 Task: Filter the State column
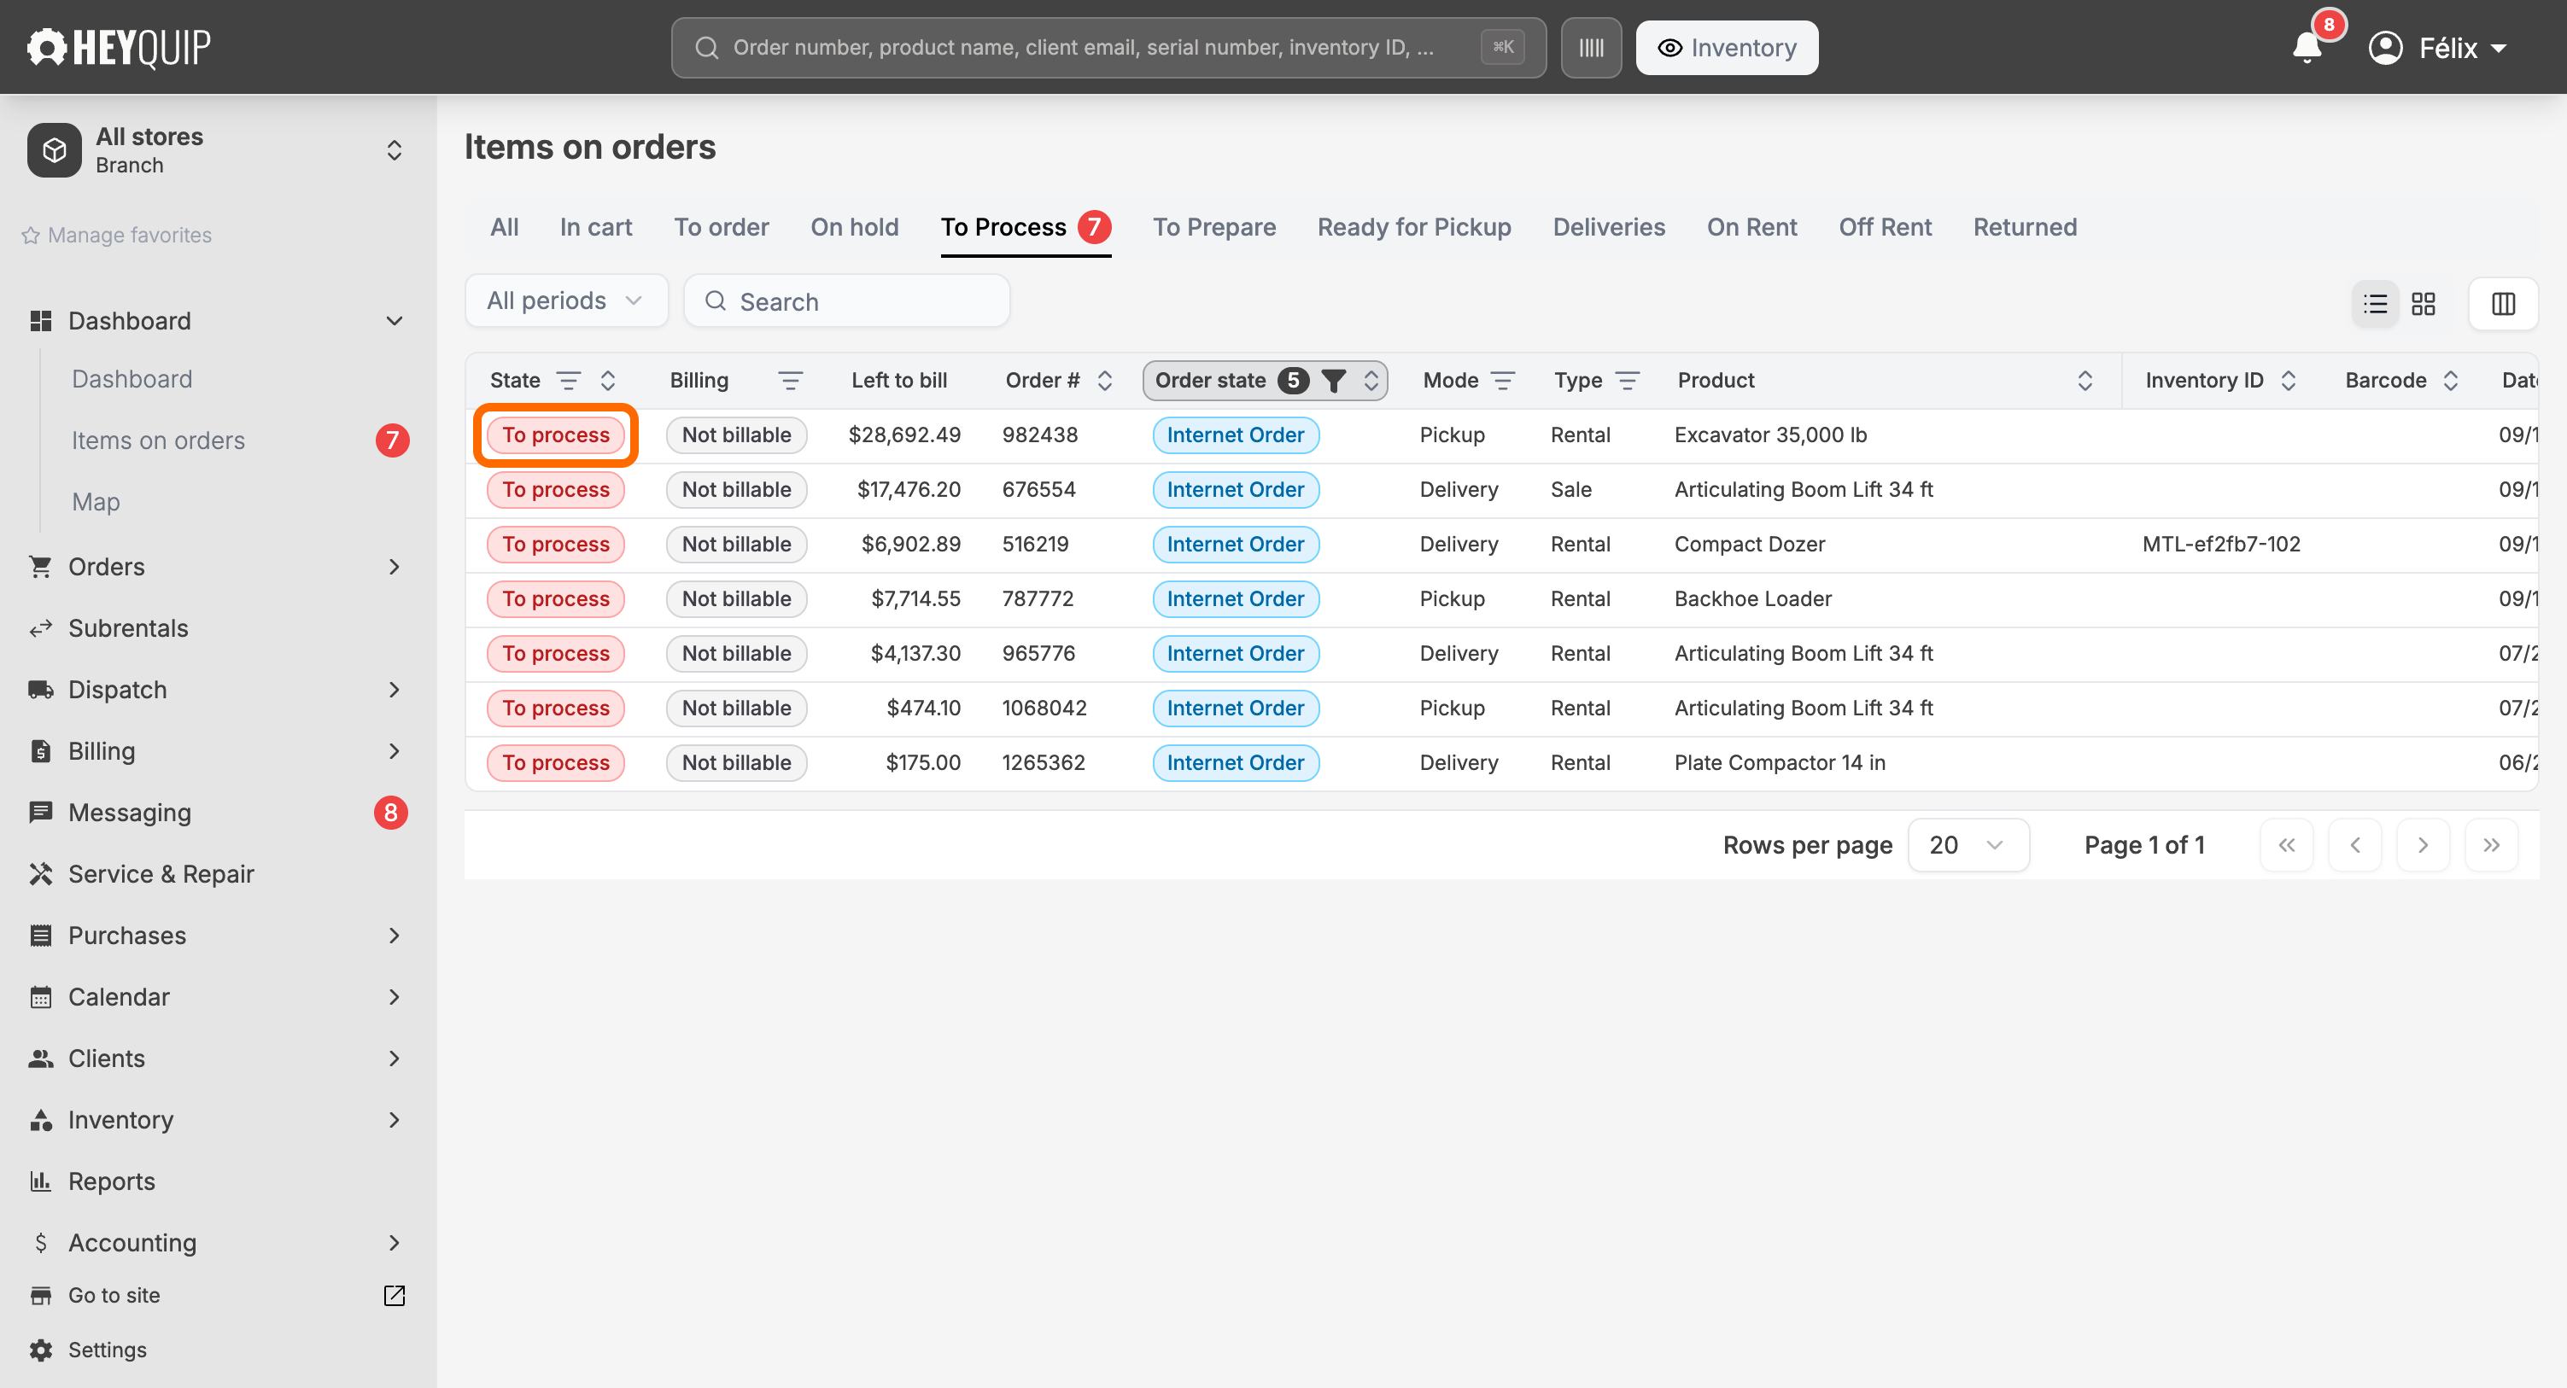(568, 381)
